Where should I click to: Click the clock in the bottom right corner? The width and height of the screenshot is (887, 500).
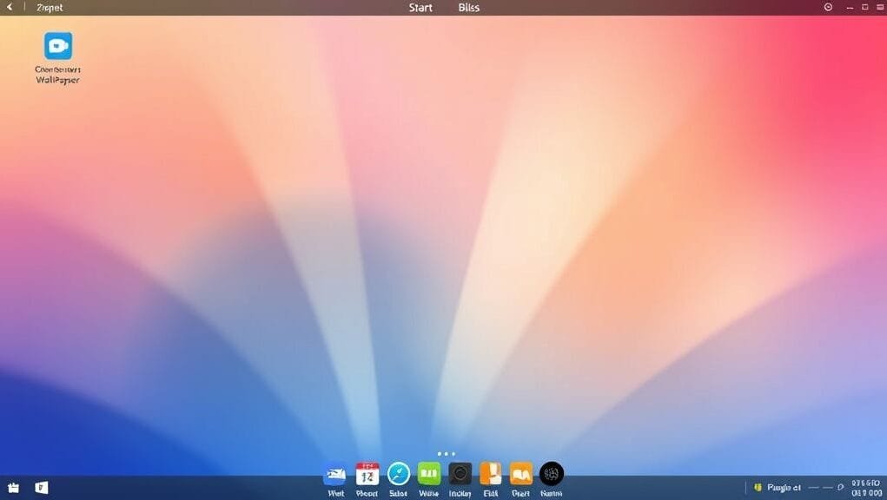pyautogui.click(x=866, y=485)
